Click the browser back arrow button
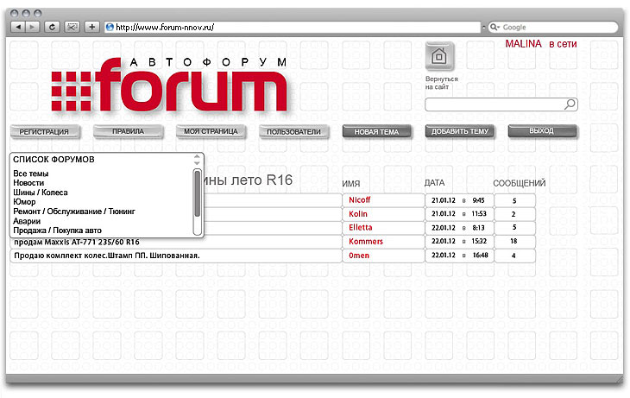The height and width of the screenshot is (398, 630). [17, 27]
